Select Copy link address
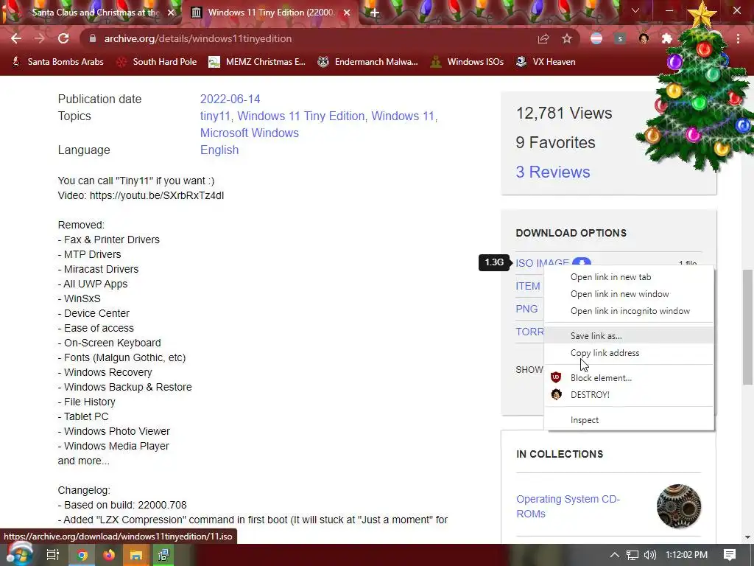 (x=629, y=353)
